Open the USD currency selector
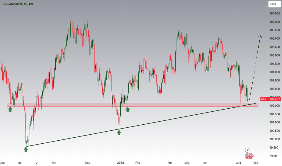This screenshot has width=282, height=166. pyautogui.click(x=275, y=4)
